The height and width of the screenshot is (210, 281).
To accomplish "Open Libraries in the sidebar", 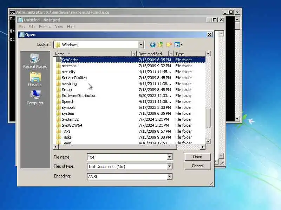I will [x=35, y=79].
